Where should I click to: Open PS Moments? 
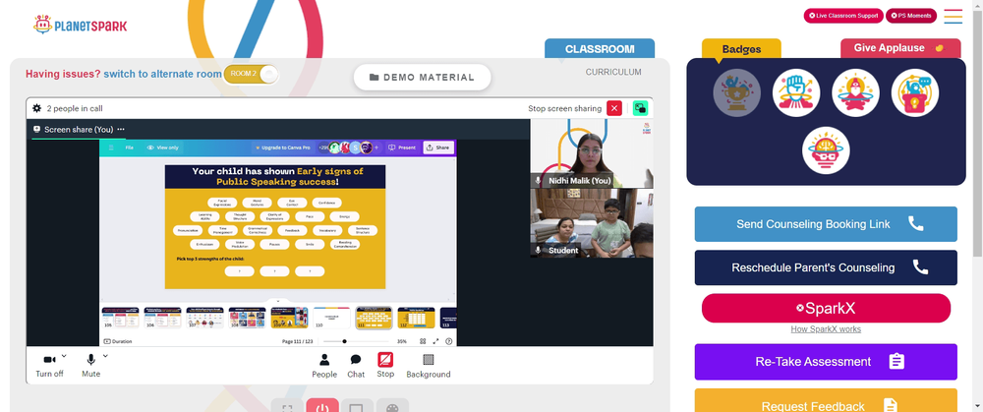[911, 16]
